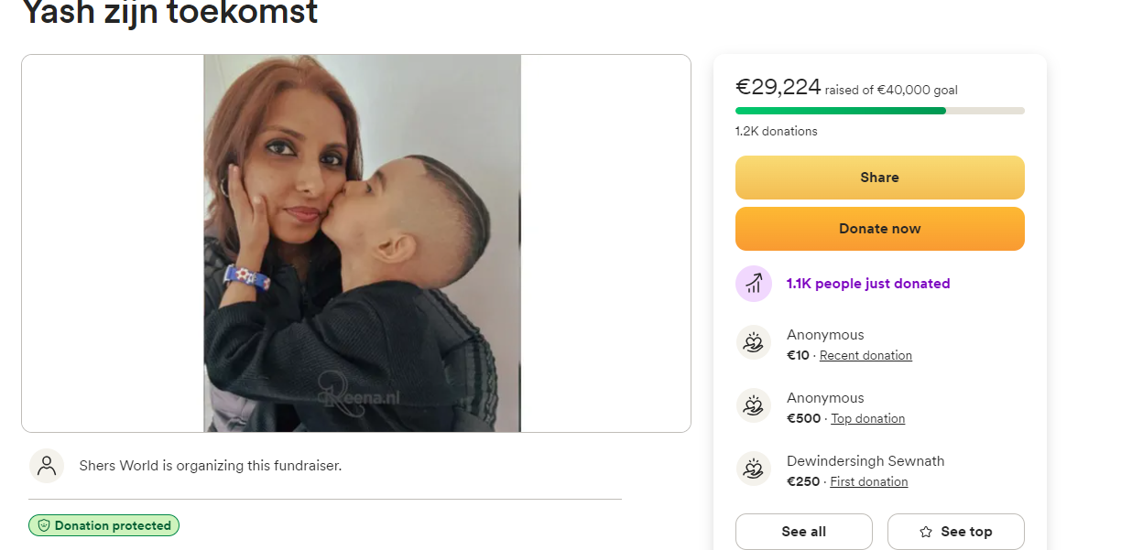
Task: Click the 1.1K people just donated text
Action: click(868, 284)
